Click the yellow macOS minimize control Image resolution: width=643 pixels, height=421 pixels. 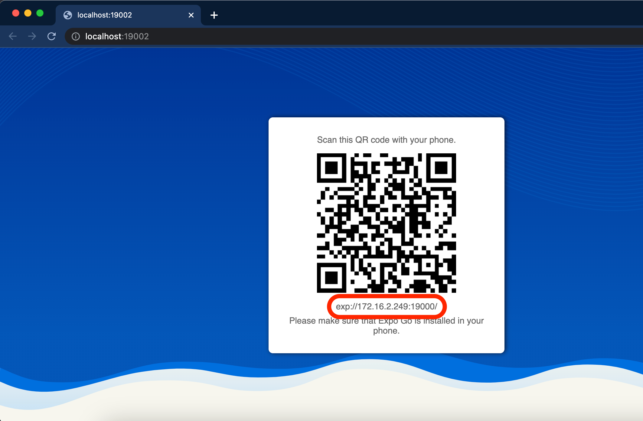click(x=28, y=13)
